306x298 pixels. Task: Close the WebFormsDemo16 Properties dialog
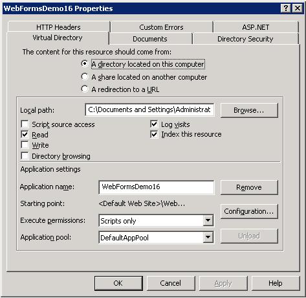297,8
